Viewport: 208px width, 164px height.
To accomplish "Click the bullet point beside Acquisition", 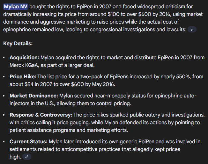I will (4, 58).
